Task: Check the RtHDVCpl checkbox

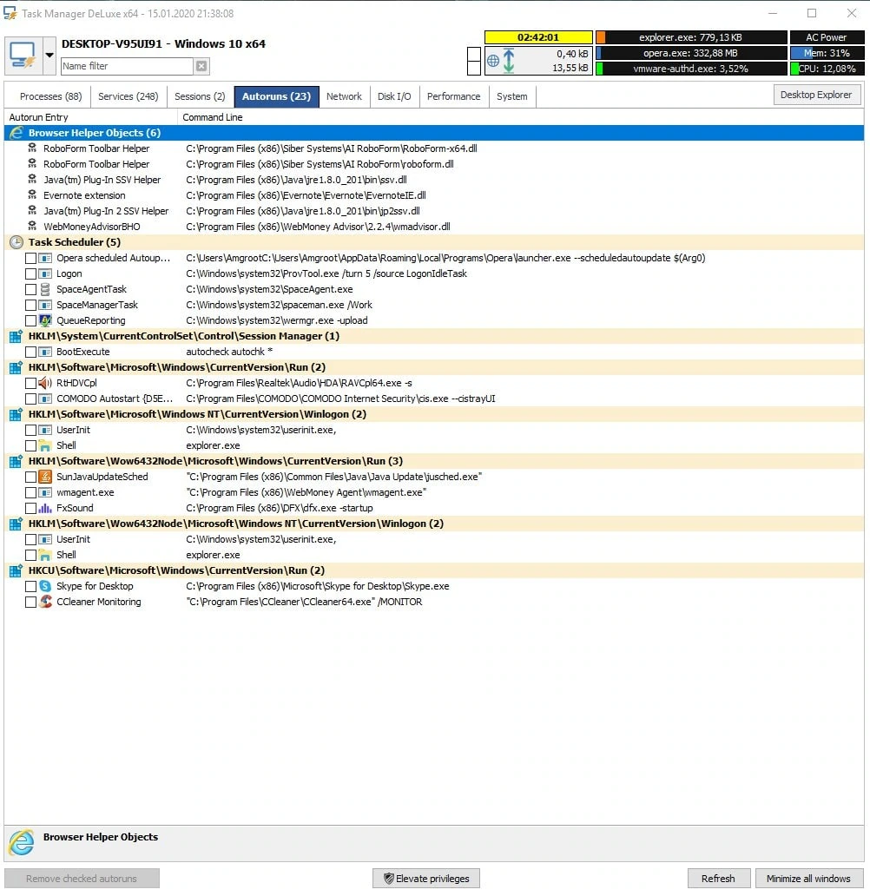Action: point(31,384)
